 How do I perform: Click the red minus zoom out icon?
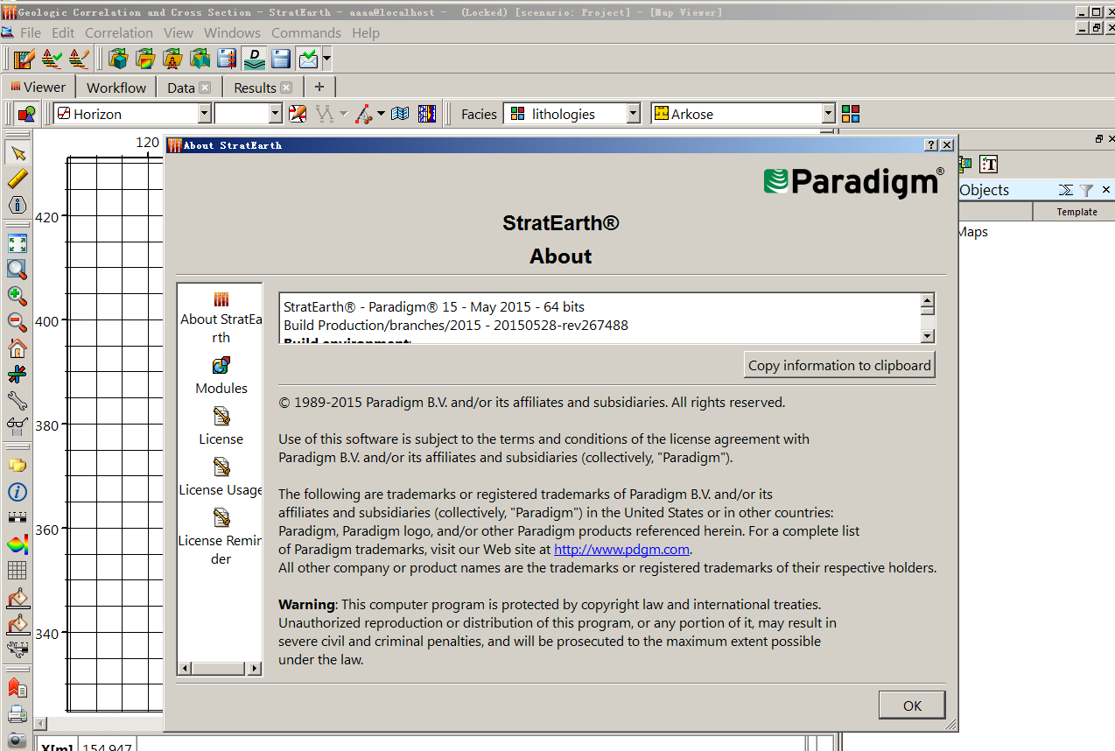tap(18, 322)
